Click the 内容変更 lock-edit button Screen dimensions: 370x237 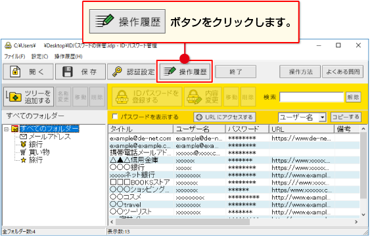point(203,97)
